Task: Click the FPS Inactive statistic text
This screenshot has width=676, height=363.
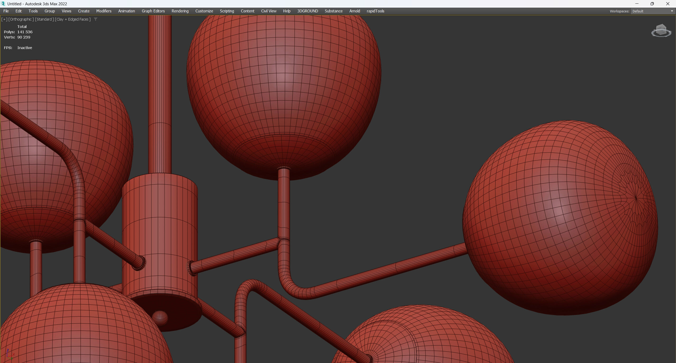Action: click(18, 48)
